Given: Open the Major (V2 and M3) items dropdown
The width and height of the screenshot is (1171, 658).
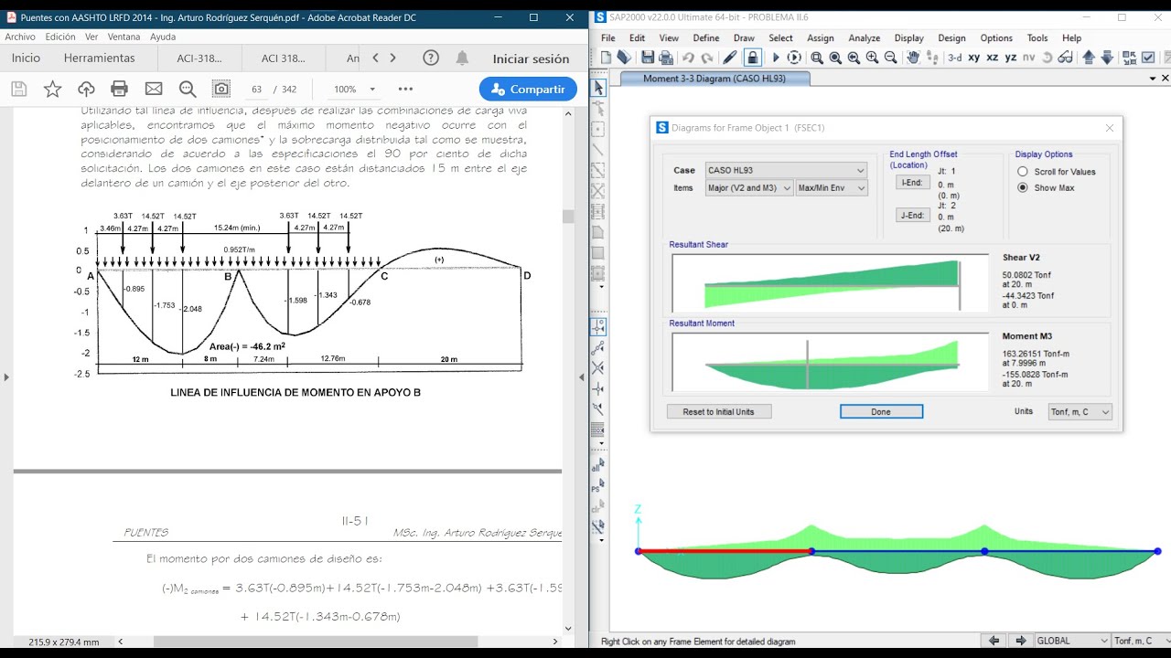Looking at the screenshot, I should click(748, 188).
